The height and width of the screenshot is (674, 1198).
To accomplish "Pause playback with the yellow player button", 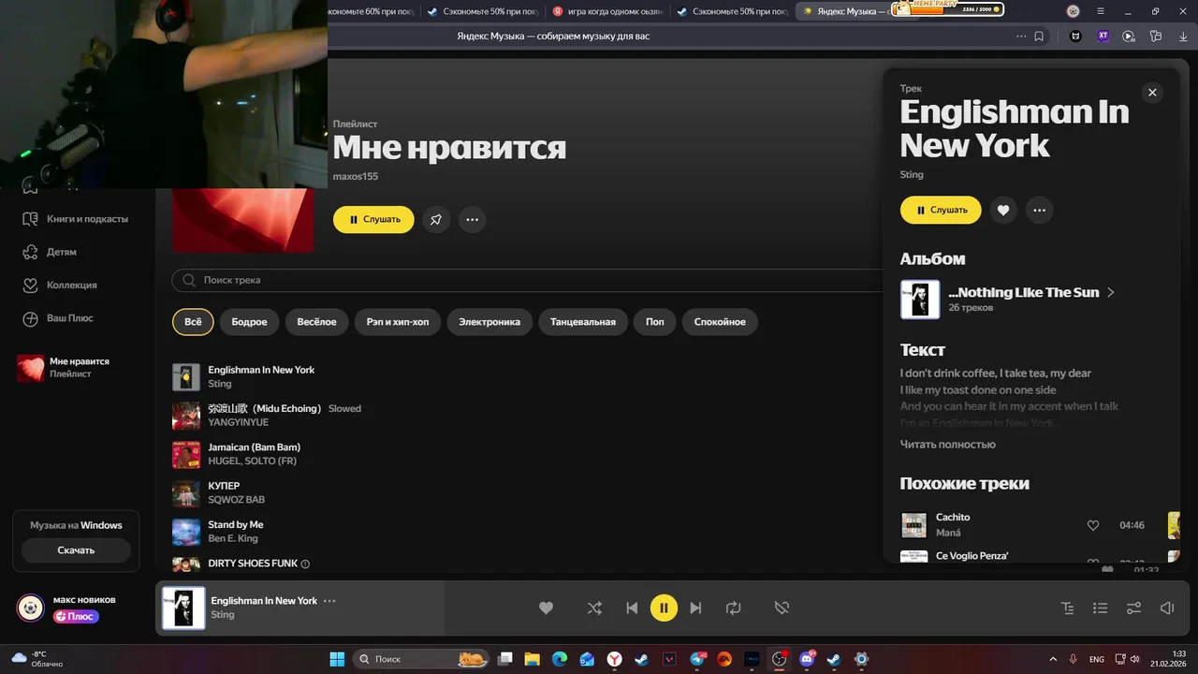I will tap(664, 608).
